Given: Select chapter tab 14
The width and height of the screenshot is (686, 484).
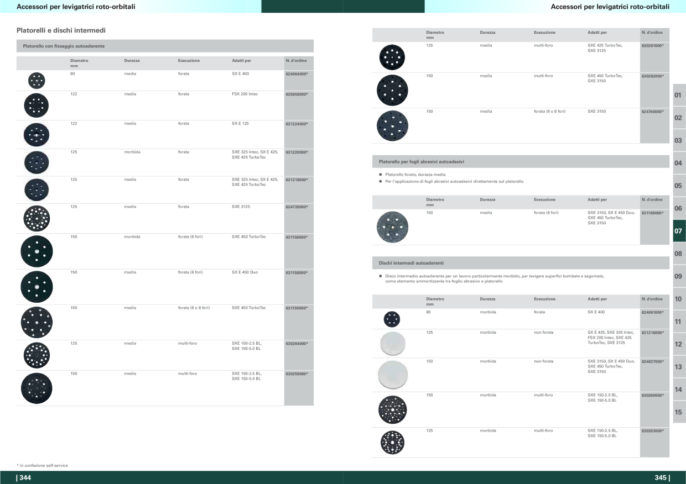Looking at the screenshot, I should click(x=679, y=390).
